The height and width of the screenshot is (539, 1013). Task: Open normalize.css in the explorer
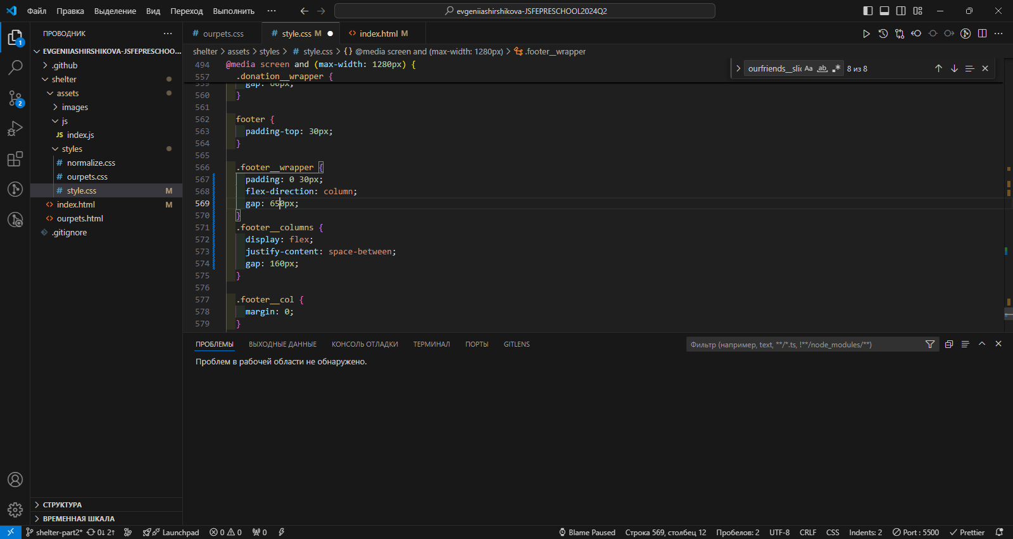click(106, 163)
